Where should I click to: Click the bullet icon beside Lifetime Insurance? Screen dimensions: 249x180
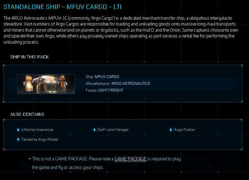(x=18, y=130)
